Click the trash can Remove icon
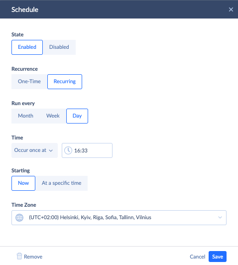The width and height of the screenshot is (238, 265). click(x=19, y=256)
